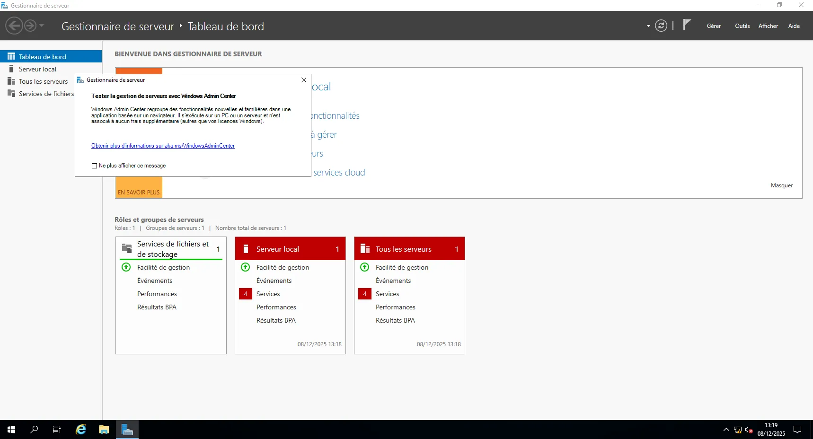813x439 pixels.
Task: Open the Gérer menu
Action: coord(714,26)
